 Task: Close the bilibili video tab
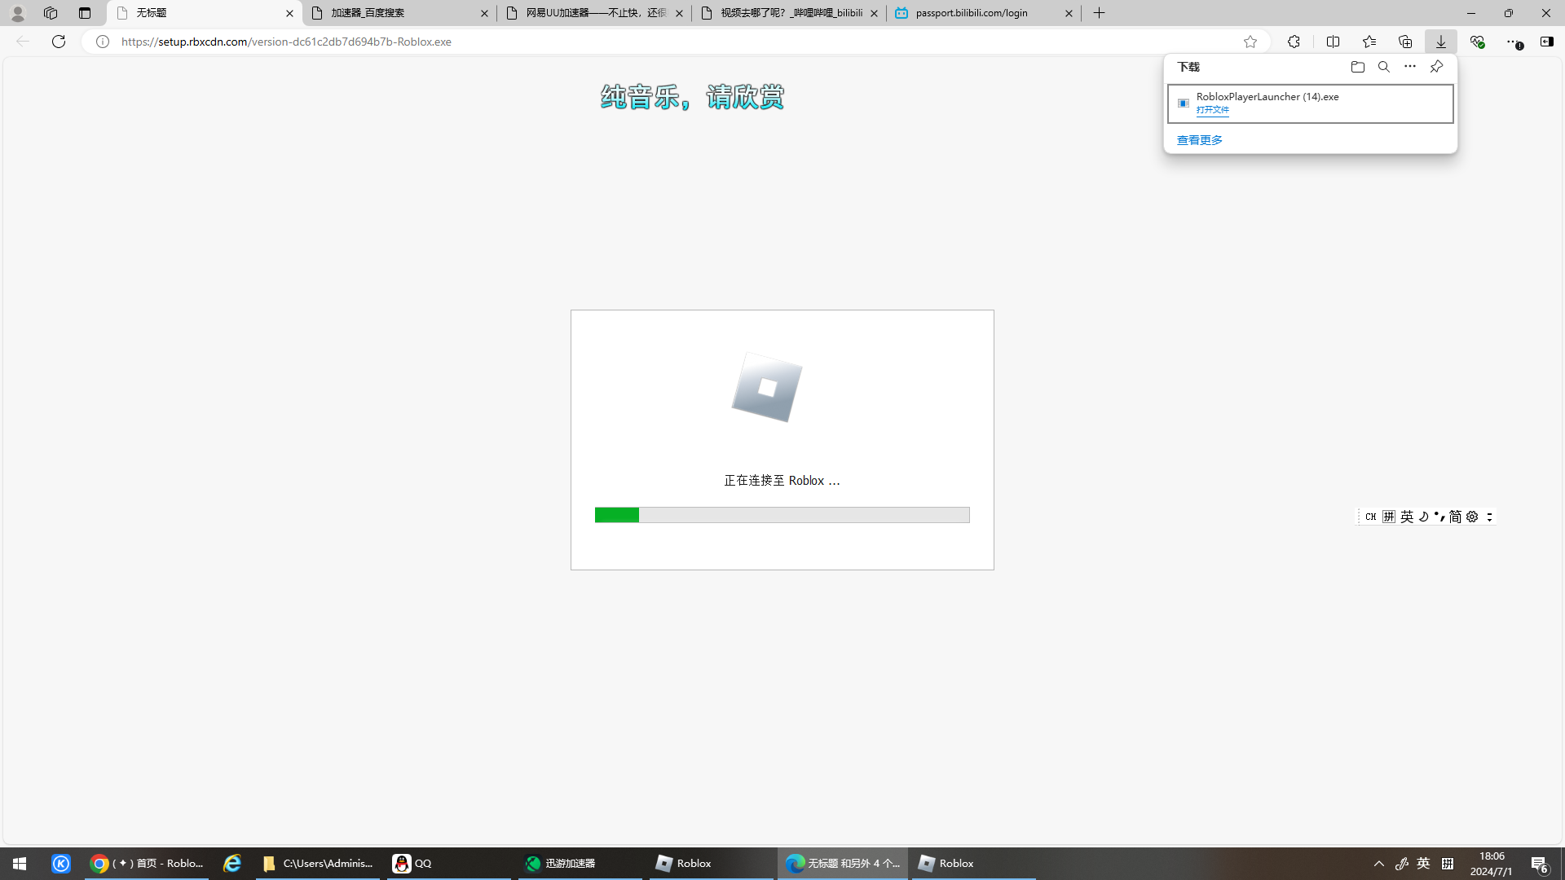[874, 13]
